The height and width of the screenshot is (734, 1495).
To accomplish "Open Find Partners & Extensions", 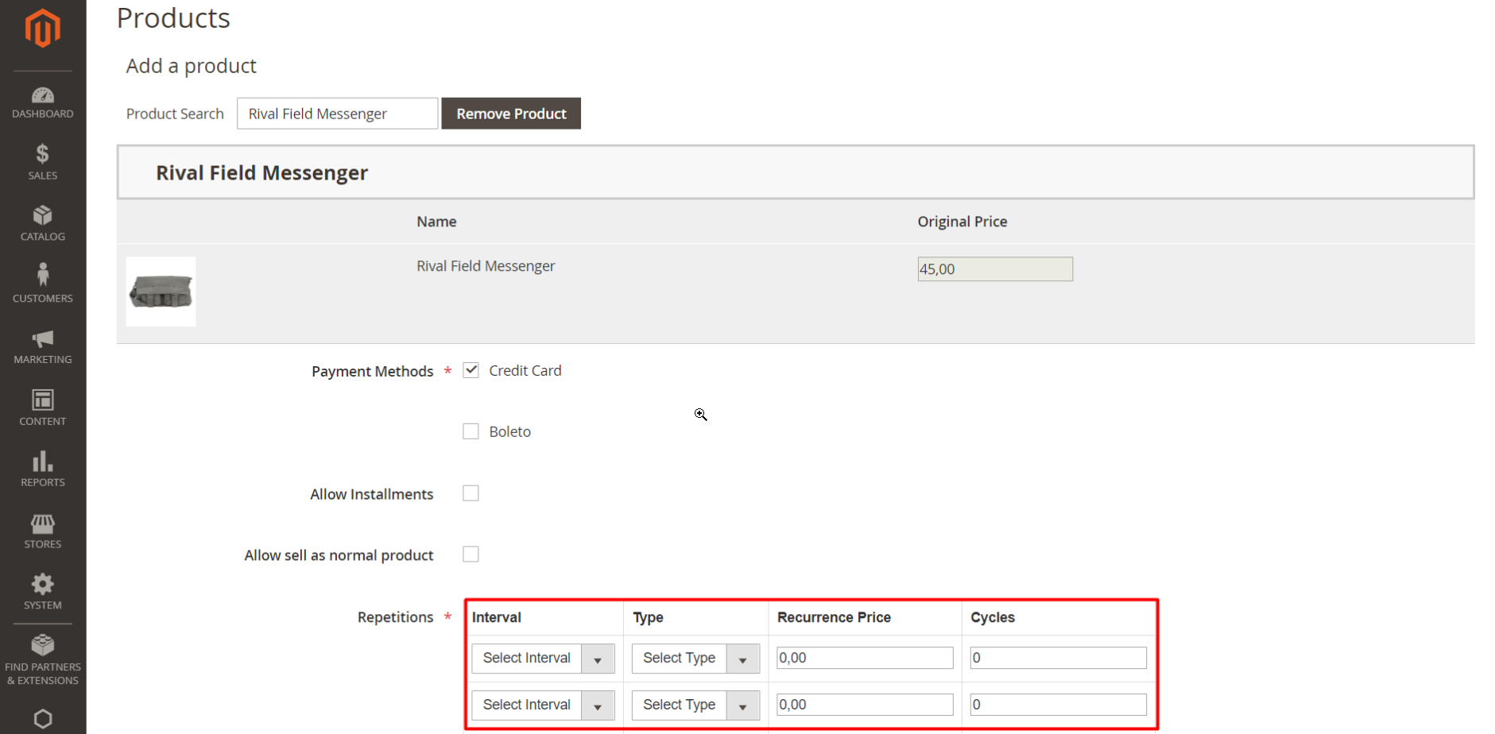I will (x=43, y=660).
